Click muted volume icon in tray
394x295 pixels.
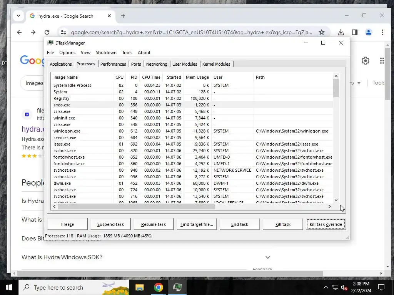(x=344, y=287)
